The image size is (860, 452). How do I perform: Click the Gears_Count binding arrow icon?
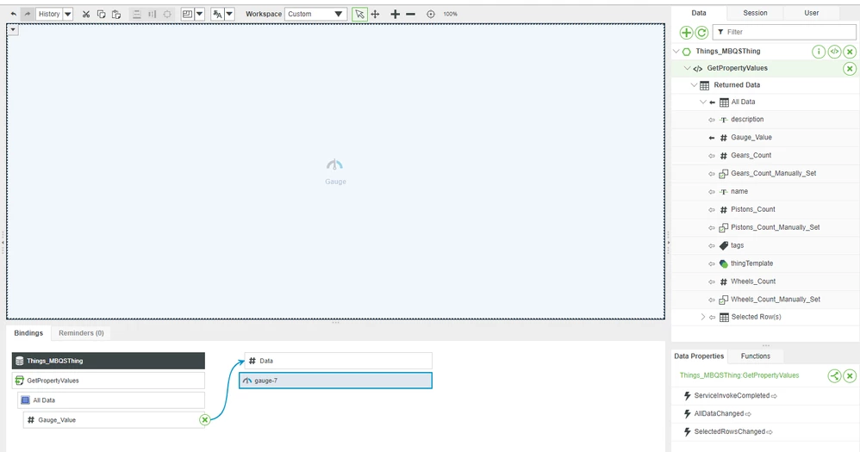[x=712, y=156]
